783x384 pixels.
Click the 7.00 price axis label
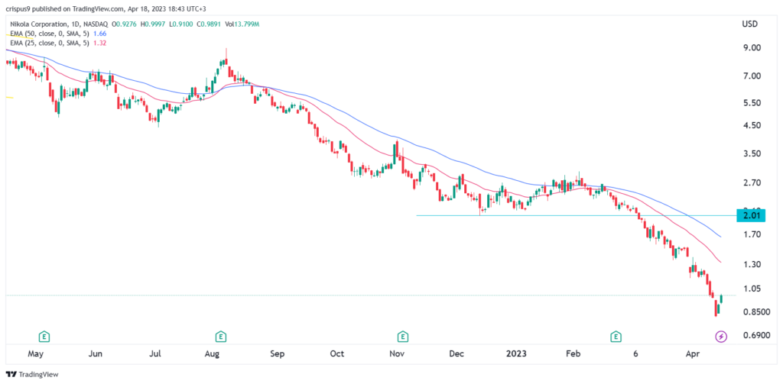(751, 76)
